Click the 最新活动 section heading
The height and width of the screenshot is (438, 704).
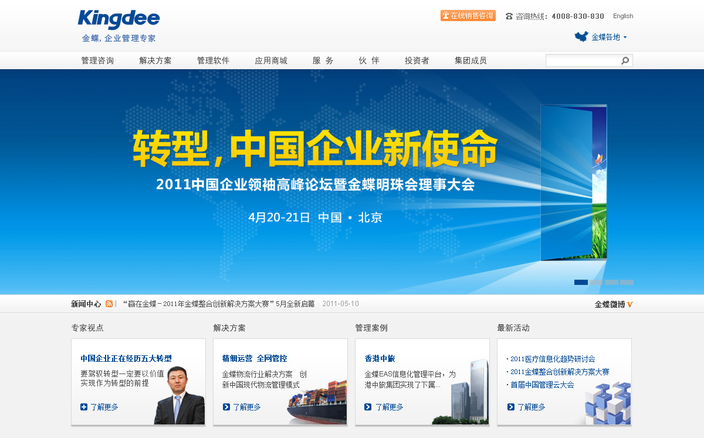(x=513, y=328)
